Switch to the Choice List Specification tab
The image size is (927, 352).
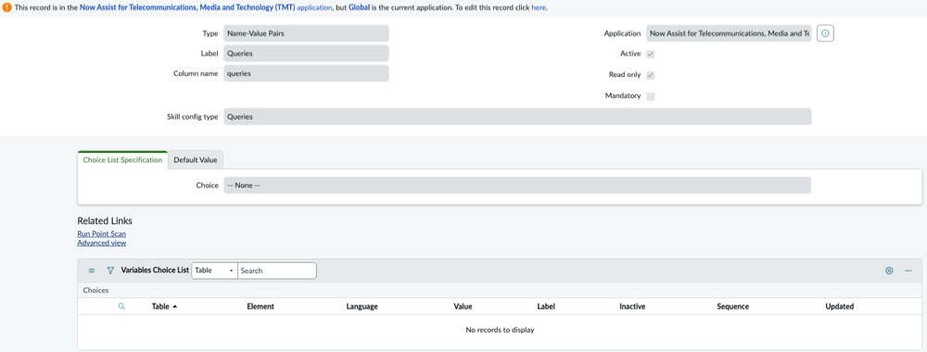pos(122,160)
